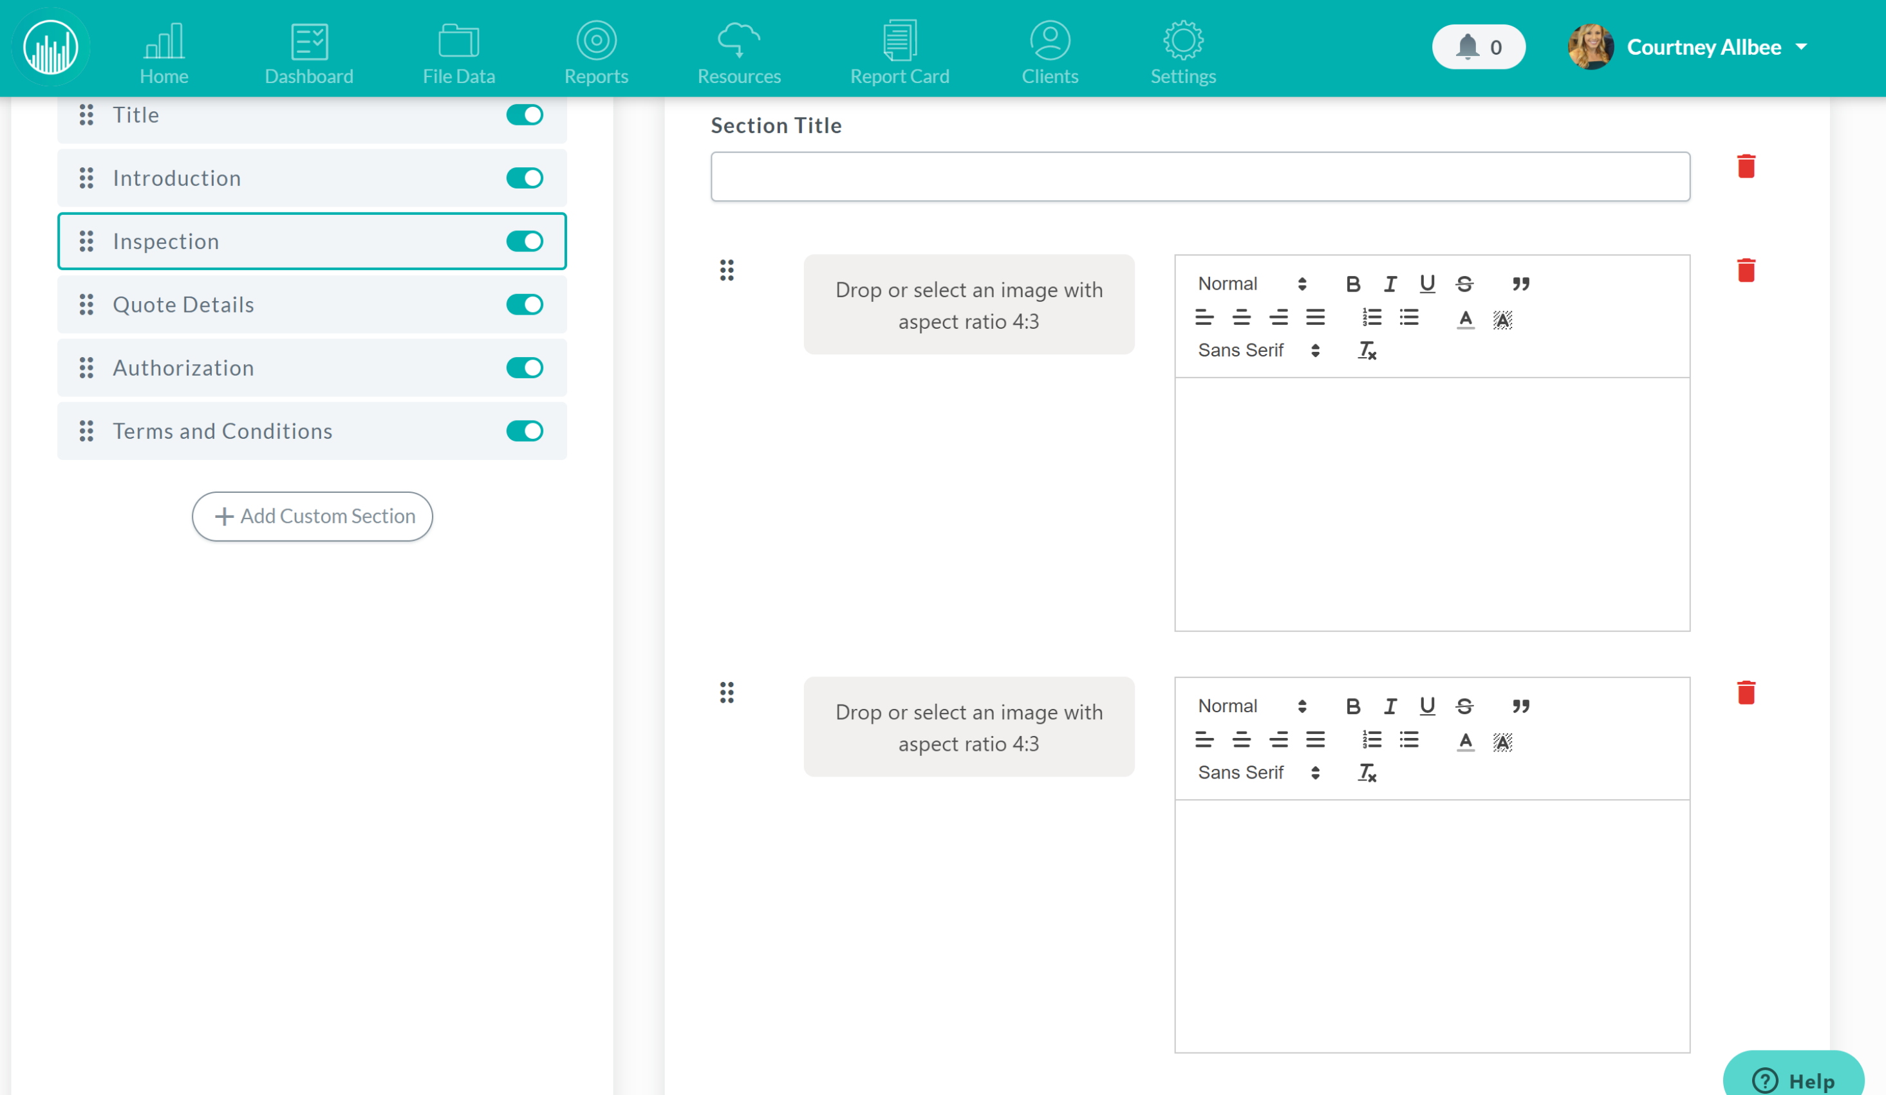Image resolution: width=1886 pixels, height=1095 pixels.
Task: Select the Terms and Conditions section row
Action: 312,431
